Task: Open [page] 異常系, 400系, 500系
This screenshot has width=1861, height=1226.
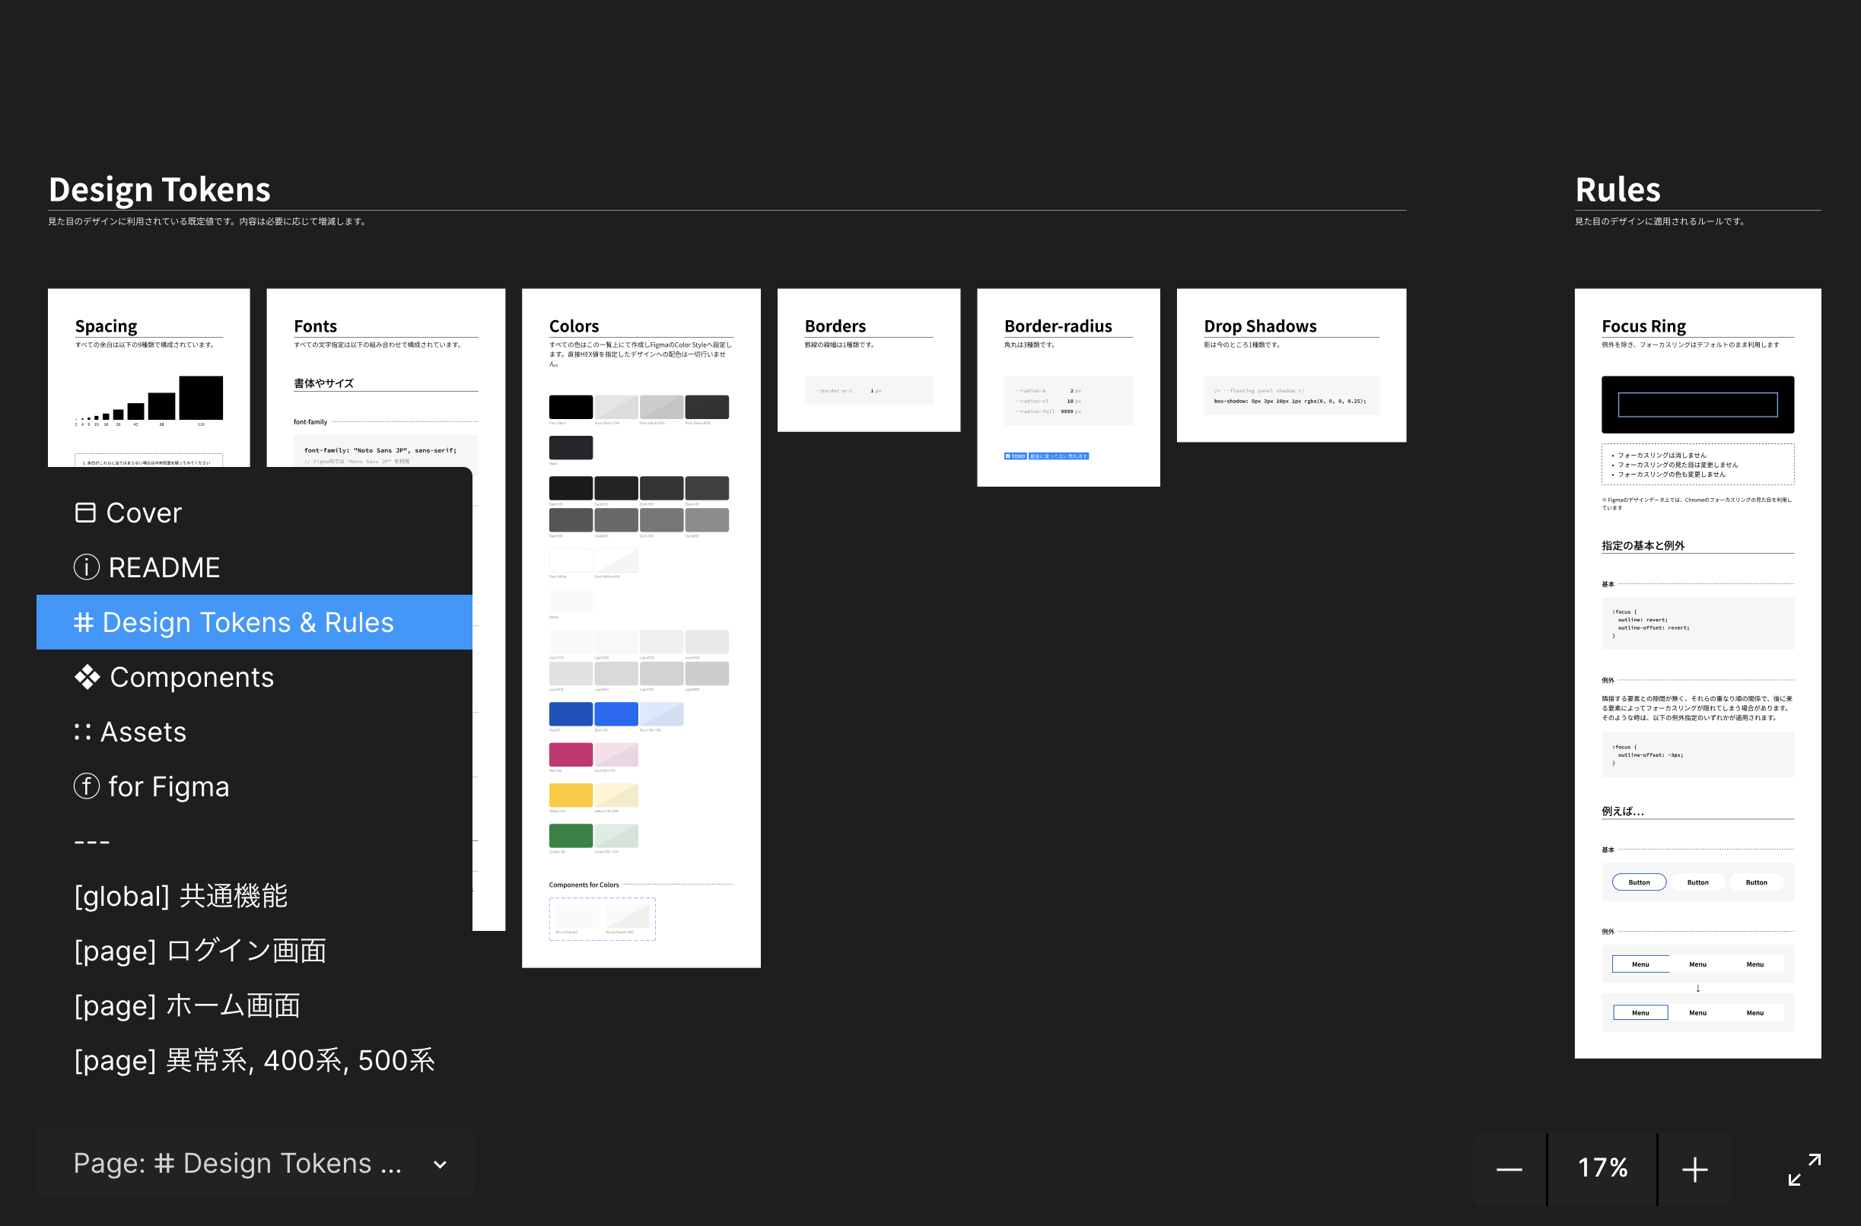Action: pos(254,1060)
